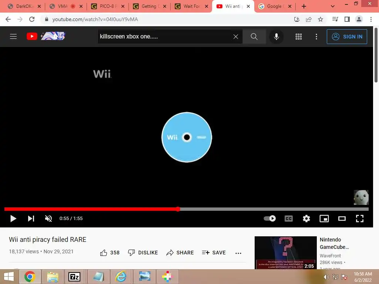Click the channel watermark in video corner

click(361, 197)
